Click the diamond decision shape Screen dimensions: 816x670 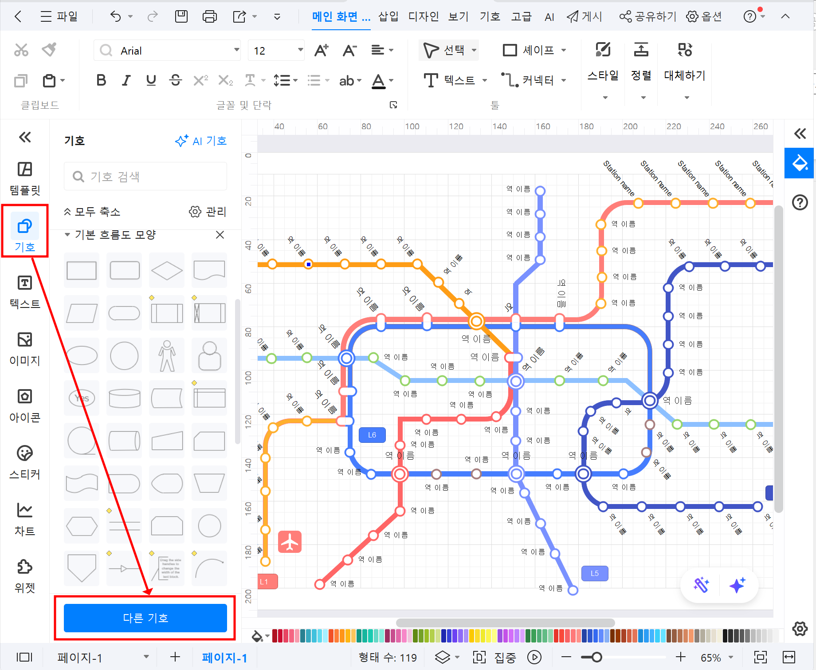[x=167, y=270]
